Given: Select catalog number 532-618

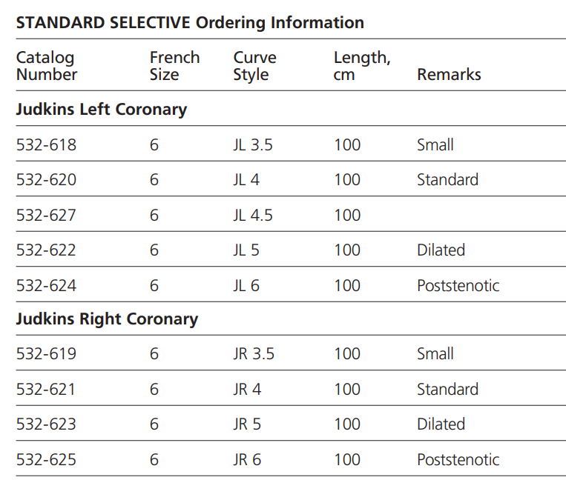Looking at the screenshot, I should pos(46,145).
